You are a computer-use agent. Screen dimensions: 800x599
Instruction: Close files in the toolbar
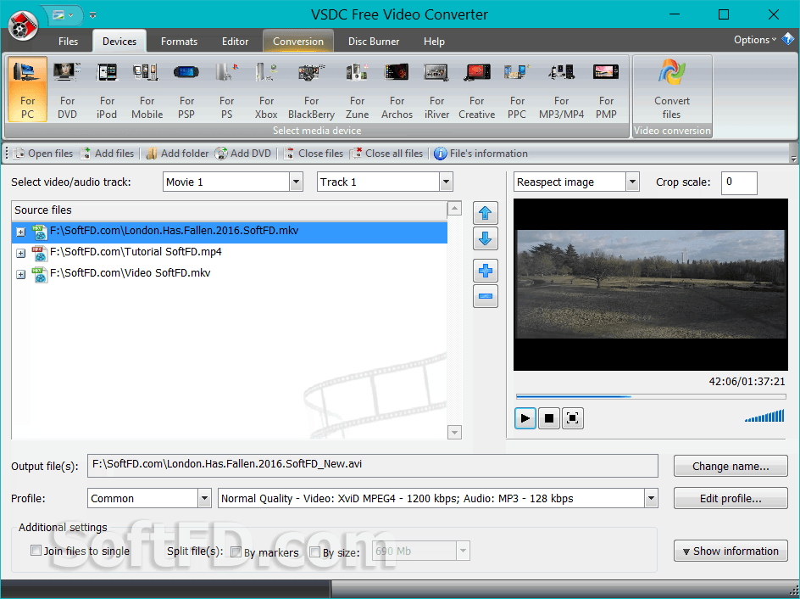coord(314,154)
